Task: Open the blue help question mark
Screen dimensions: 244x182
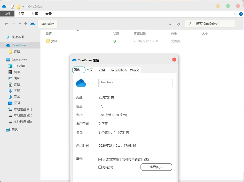Action: click(241, 14)
